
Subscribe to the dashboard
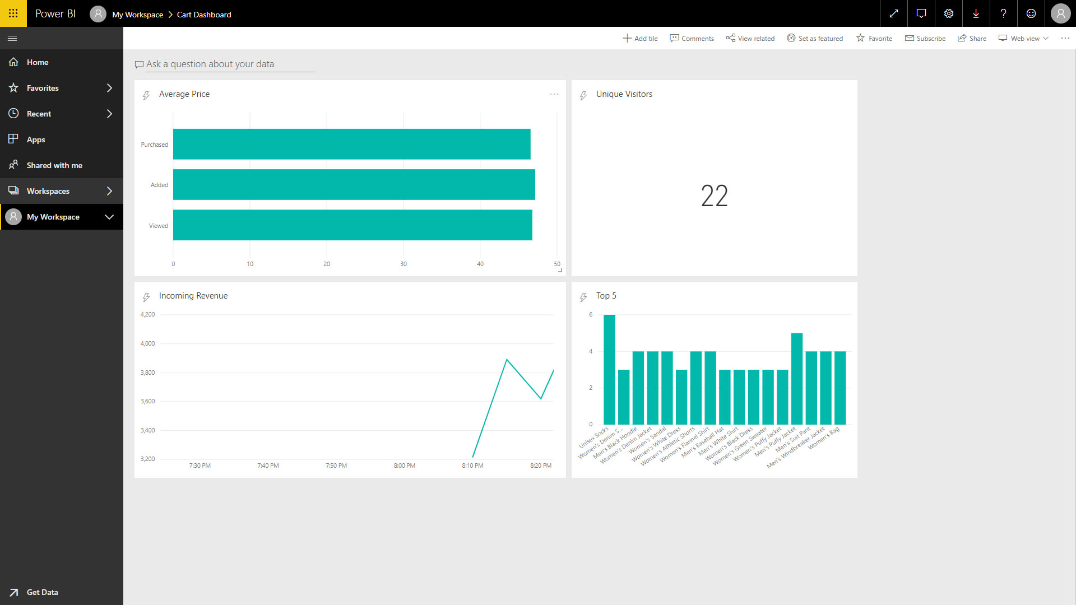[x=925, y=39]
